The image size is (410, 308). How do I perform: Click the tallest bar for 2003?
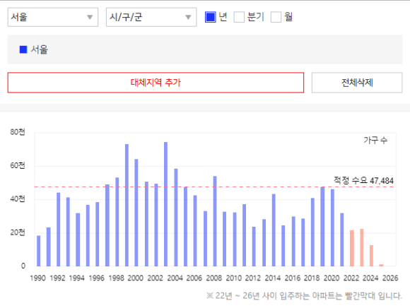click(166, 204)
